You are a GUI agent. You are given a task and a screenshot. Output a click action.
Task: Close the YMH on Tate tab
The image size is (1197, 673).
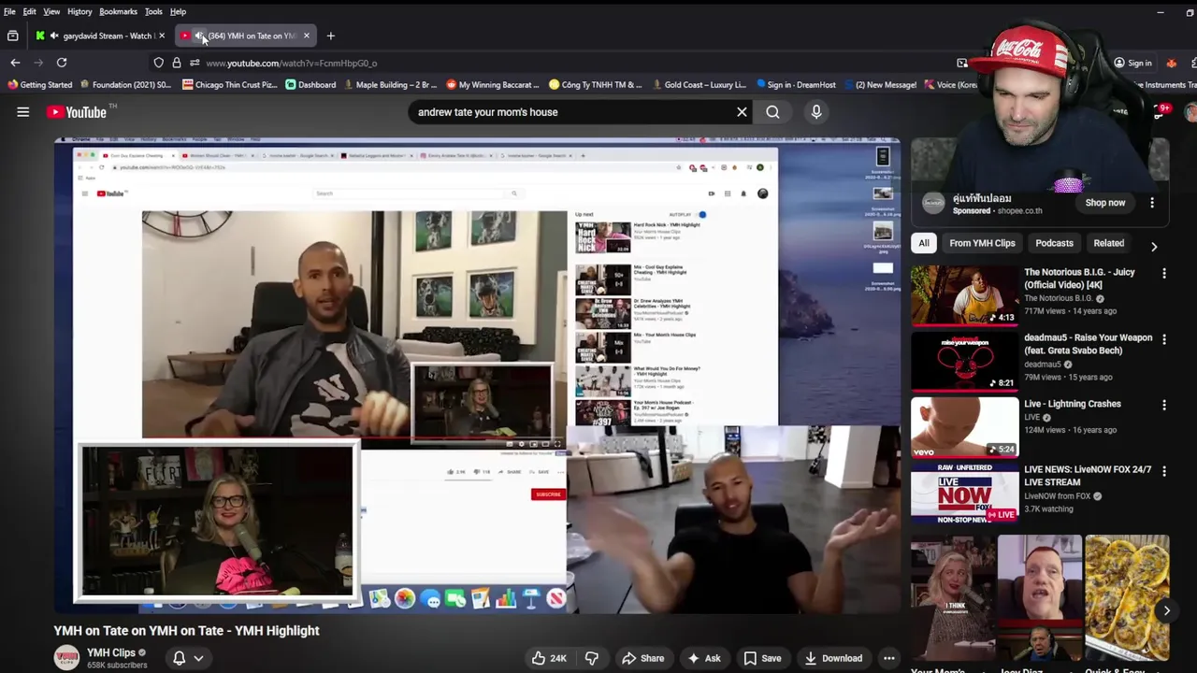click(306, 36)
